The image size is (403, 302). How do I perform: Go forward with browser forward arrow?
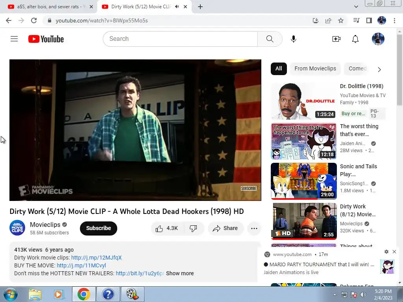click(x=21, y=20)
